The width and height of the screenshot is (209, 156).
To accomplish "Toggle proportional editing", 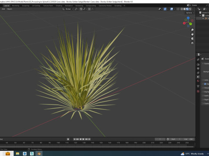I will coord(89,9).
